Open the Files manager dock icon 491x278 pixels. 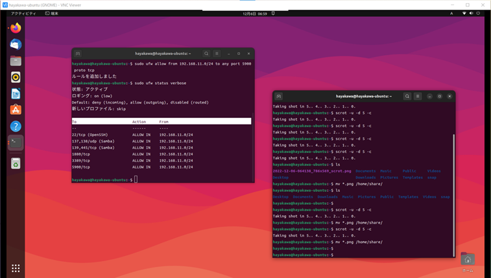[x=16, y=61]
